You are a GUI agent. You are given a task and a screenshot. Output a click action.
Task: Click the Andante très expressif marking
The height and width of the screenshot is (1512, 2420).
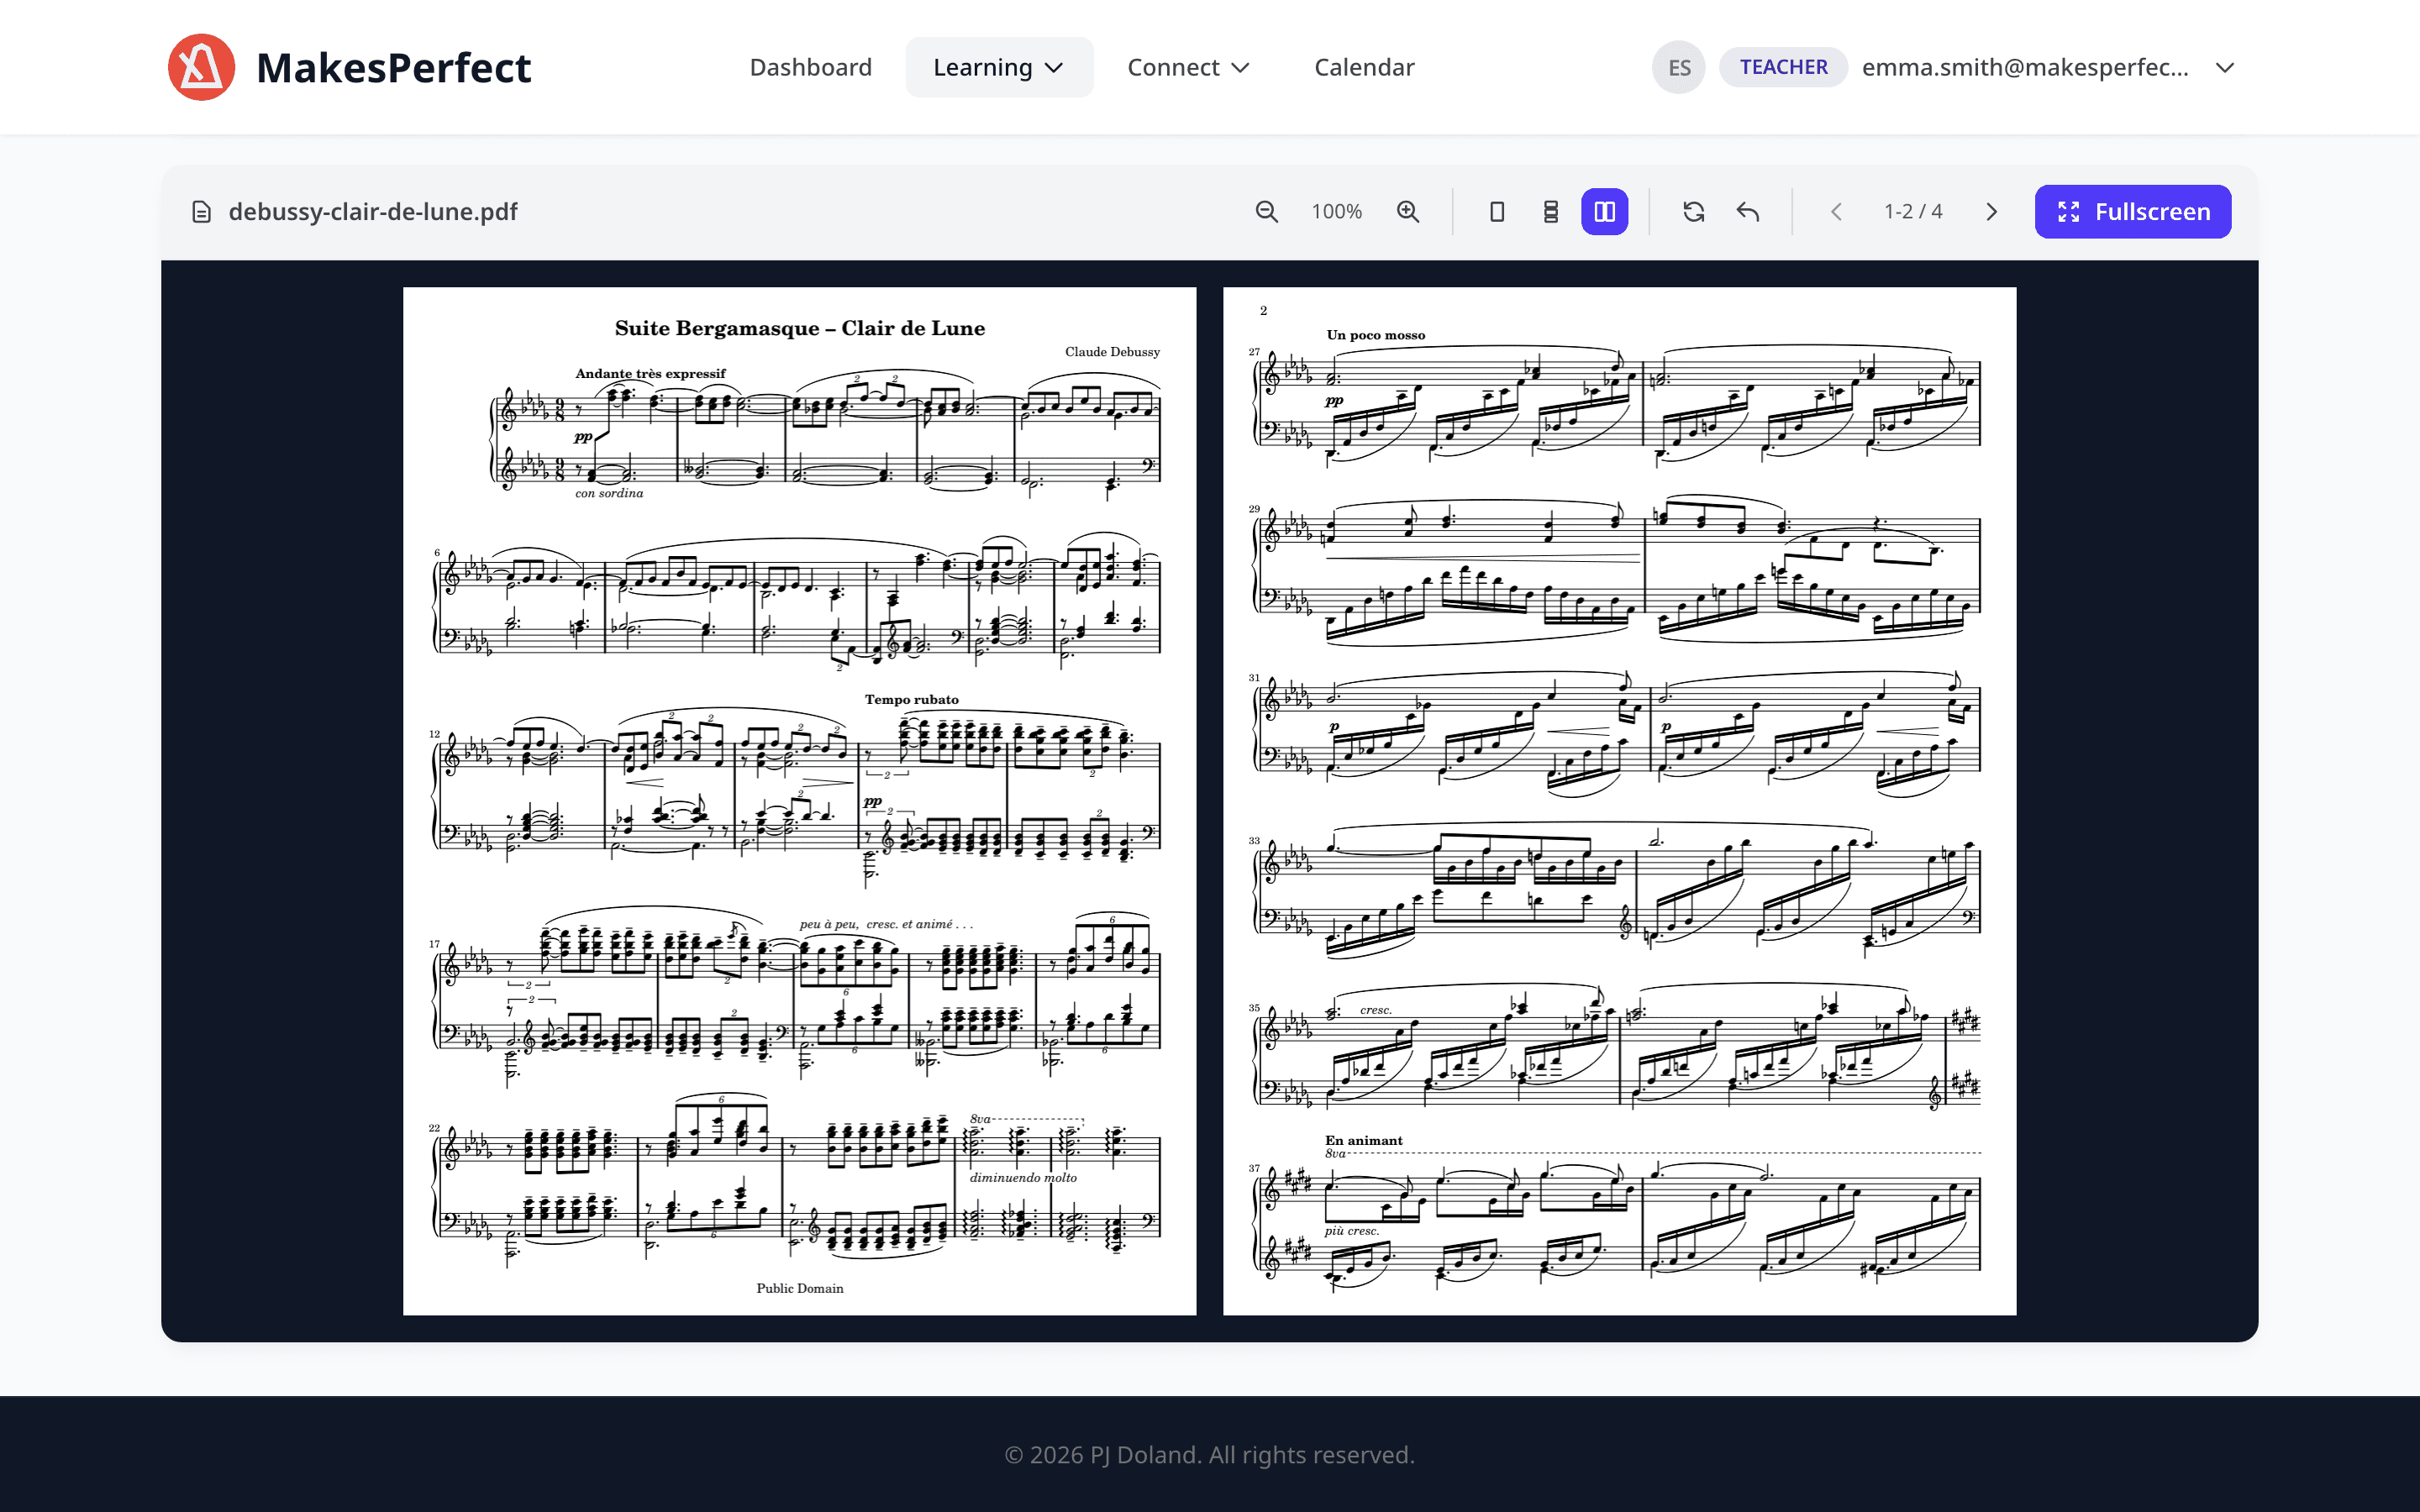click(650, 373)
